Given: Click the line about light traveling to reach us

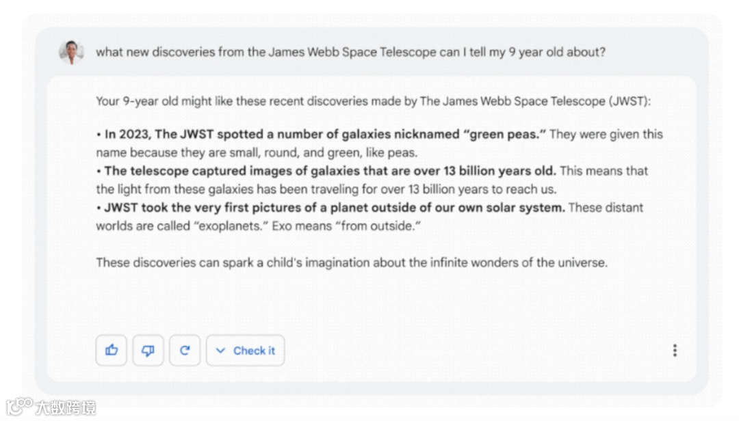Looking at the screenshot, I should coord(326,189).
